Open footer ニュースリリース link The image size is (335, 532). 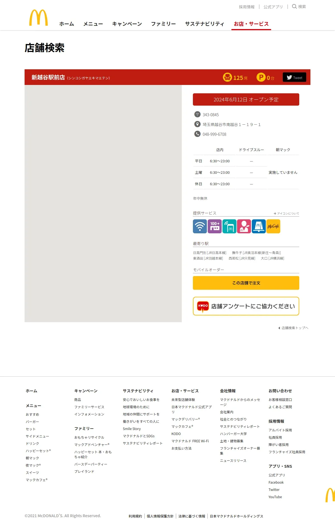click(233, 460)
